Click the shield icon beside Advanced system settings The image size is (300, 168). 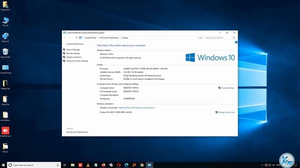pyautogui.click(x=64, y=61)
